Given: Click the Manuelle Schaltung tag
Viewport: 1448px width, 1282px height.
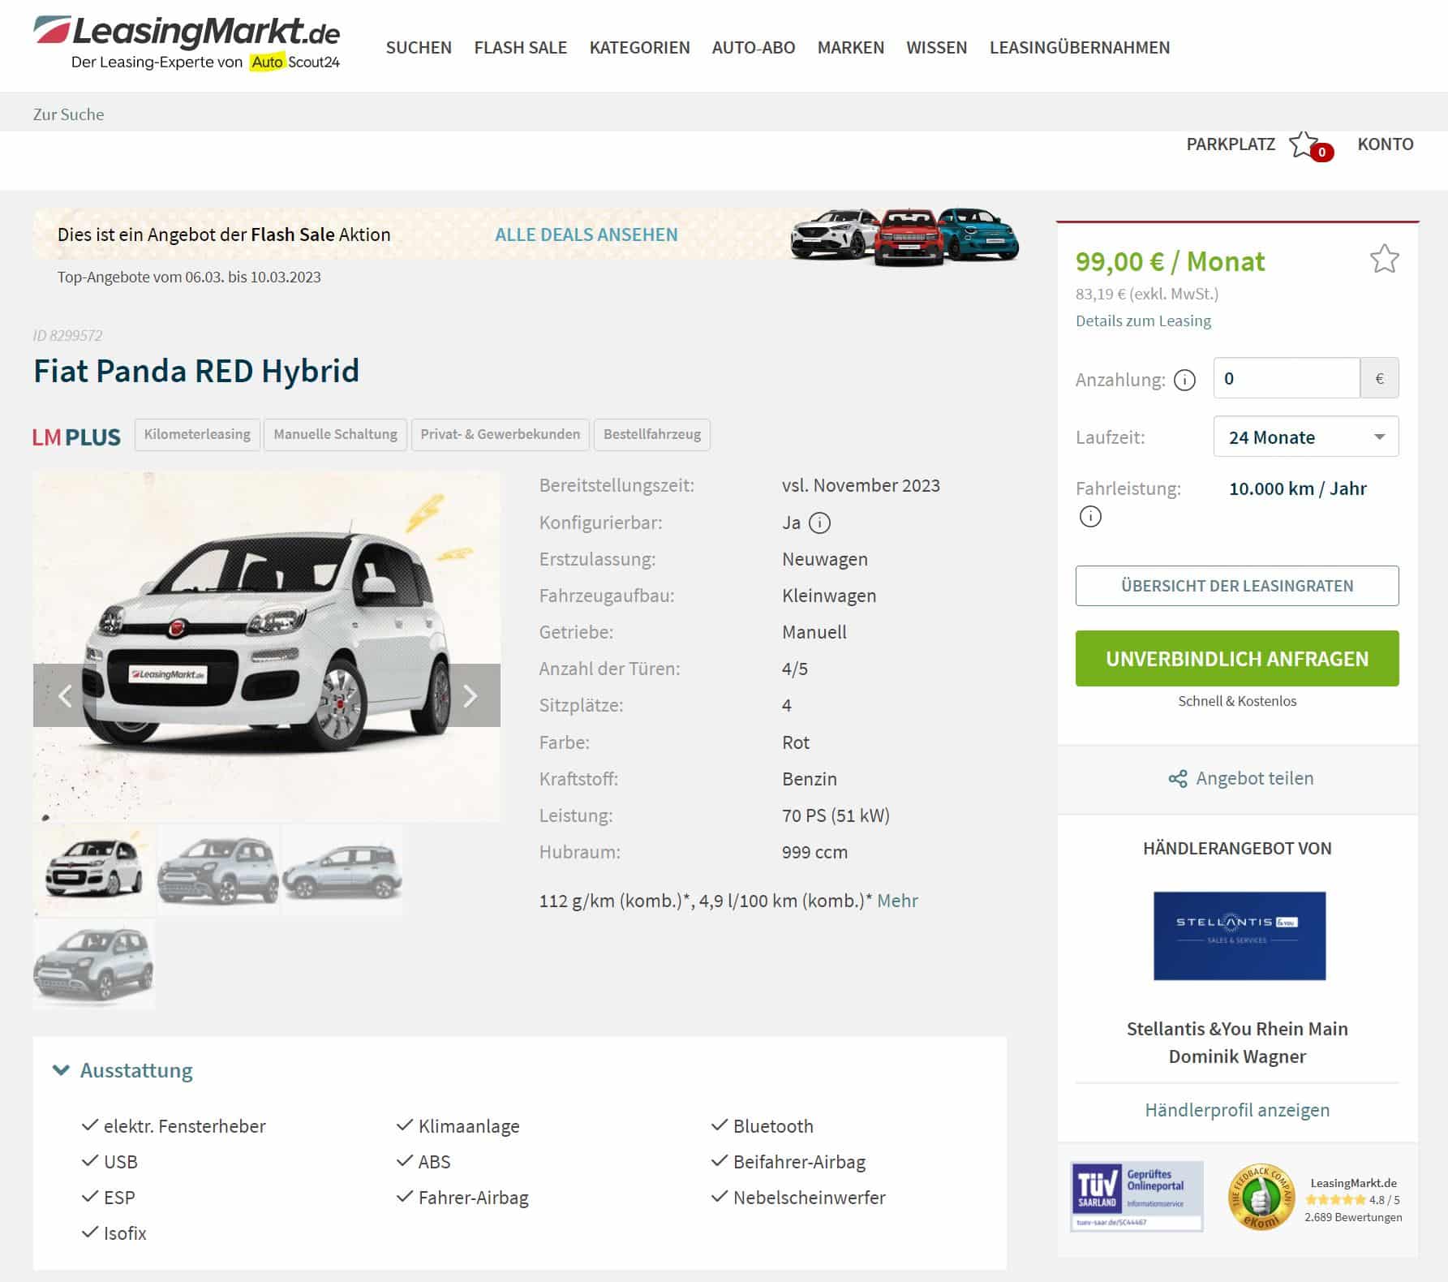Looking at the screenshot, I should (335, 434).
